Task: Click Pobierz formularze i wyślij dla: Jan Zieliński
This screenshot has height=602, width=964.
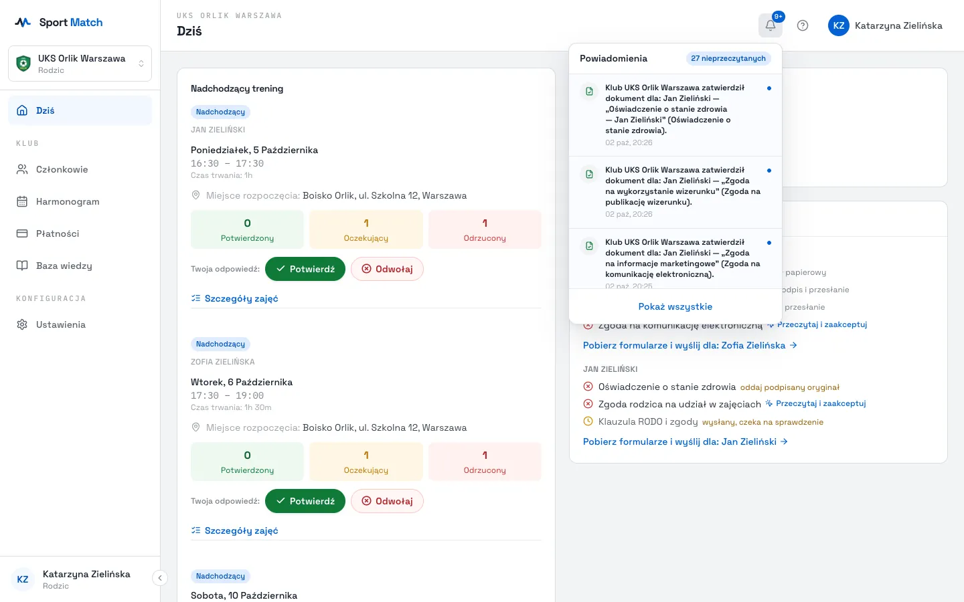Action: tap(686, 441)
